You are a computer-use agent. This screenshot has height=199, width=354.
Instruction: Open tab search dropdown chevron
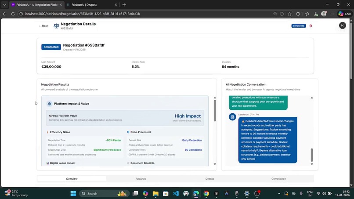[4, 5]
